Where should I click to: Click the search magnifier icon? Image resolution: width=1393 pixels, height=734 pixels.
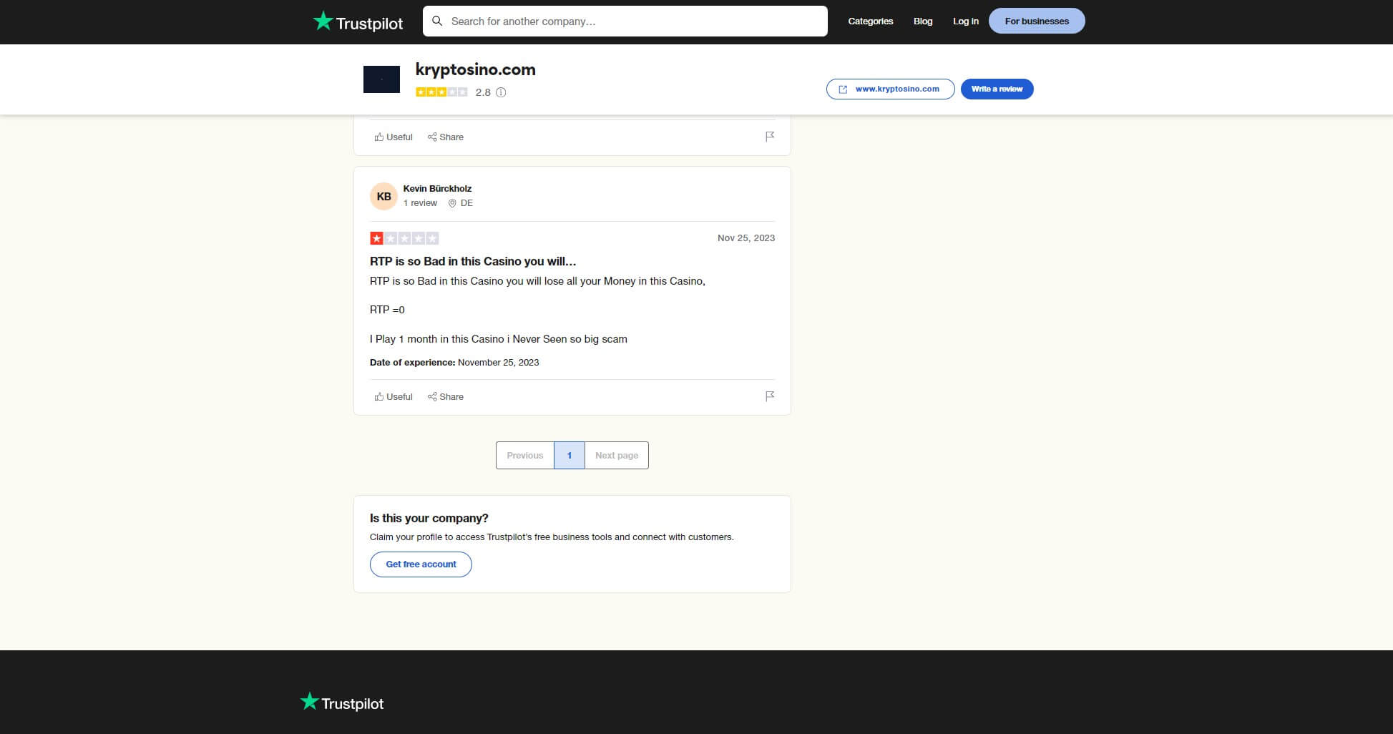438,21
